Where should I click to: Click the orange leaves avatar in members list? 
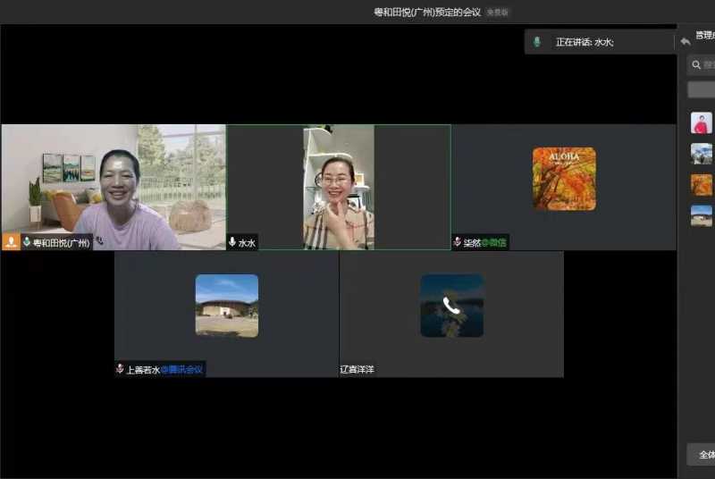[x=702, y=185]
